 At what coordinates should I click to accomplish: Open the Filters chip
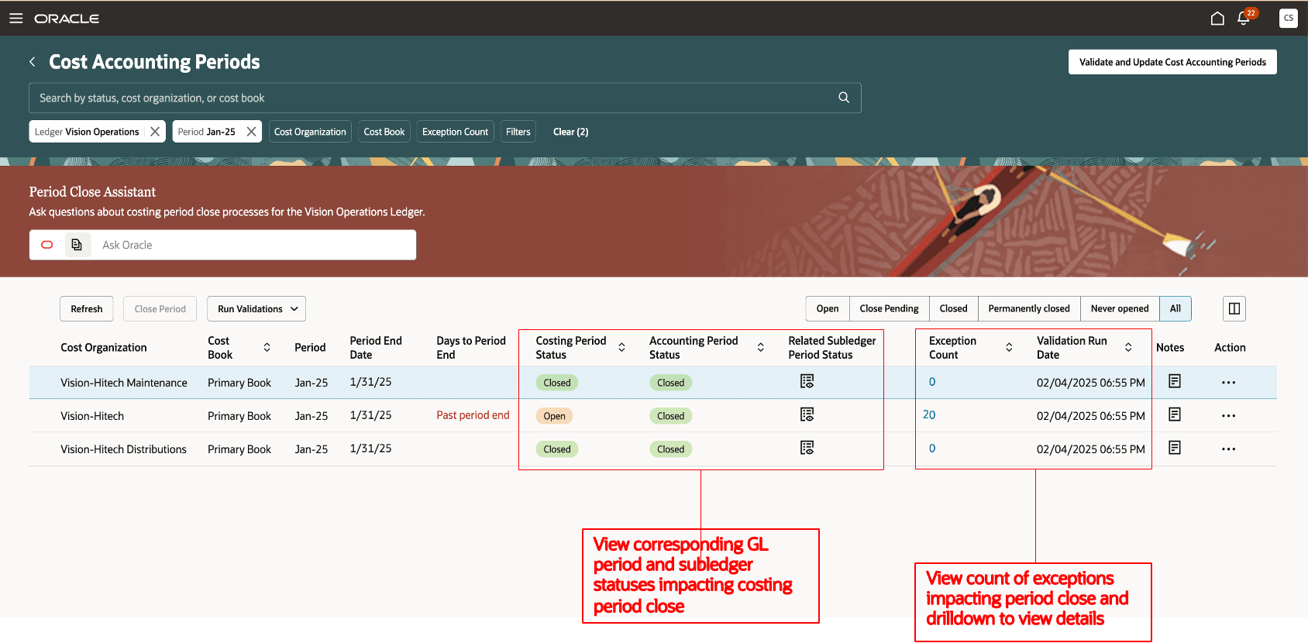[x=518, y=132]
